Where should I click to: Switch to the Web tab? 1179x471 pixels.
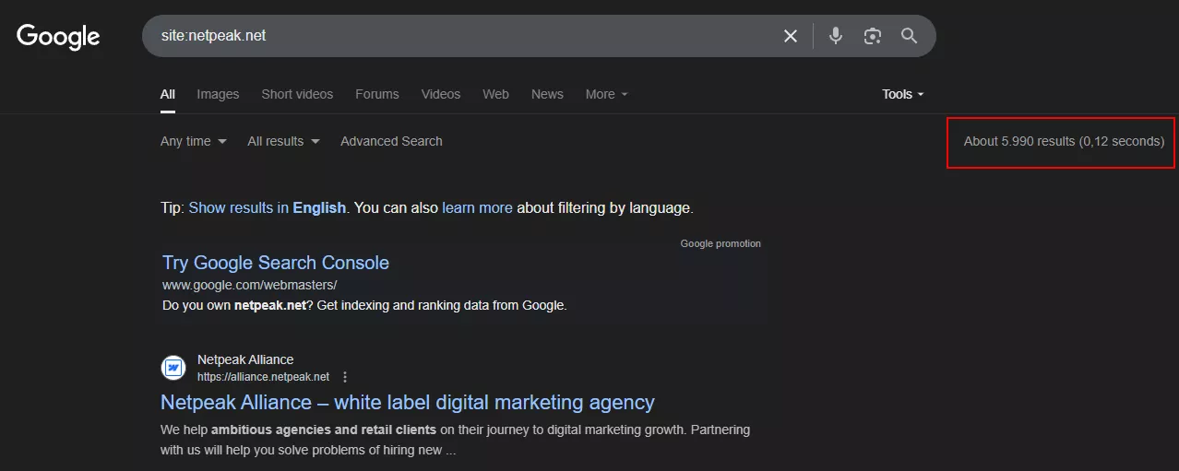(495, 94)
